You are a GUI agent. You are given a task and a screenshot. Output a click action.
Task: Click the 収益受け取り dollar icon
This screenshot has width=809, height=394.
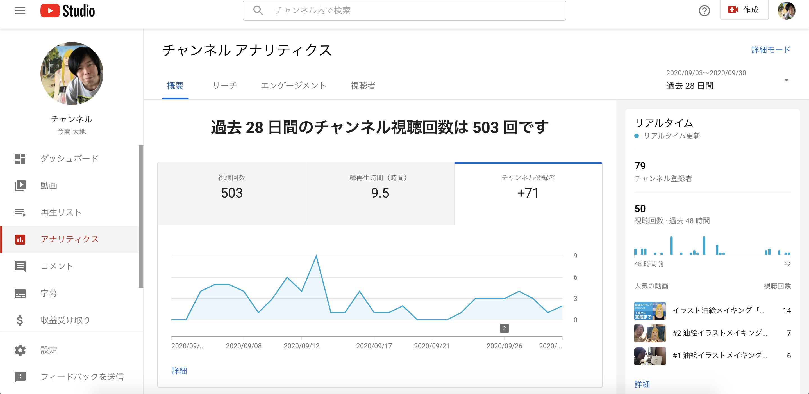click(20, 320)
